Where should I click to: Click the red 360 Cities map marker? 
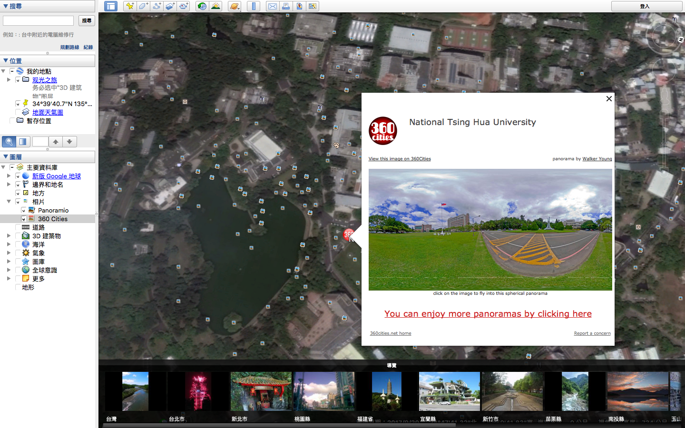pos(348,234)
